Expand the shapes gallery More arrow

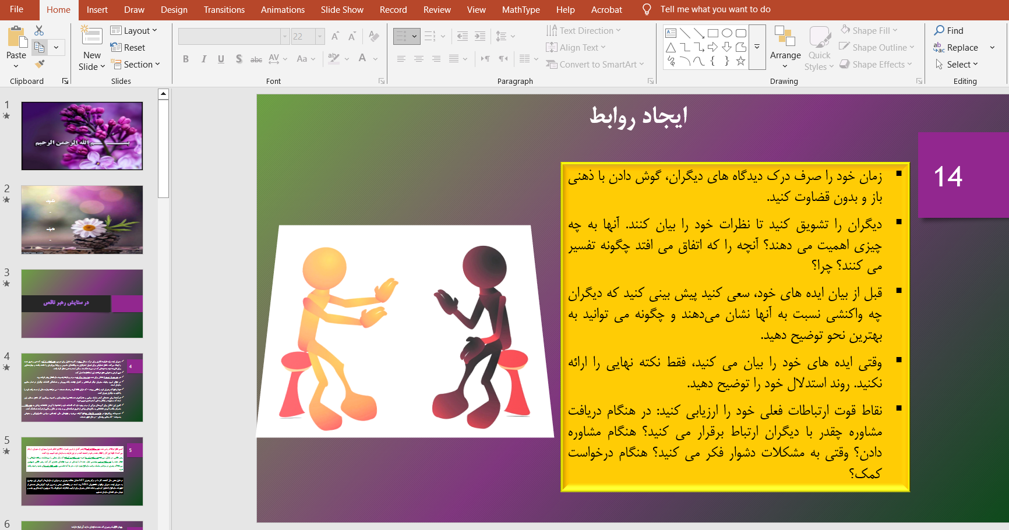click(757, 47)
